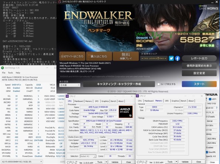The height and width of the screenshot is (164, 220).
Task: Visit the official site via 公式サイトはこちら
Action: coord(72,56)
